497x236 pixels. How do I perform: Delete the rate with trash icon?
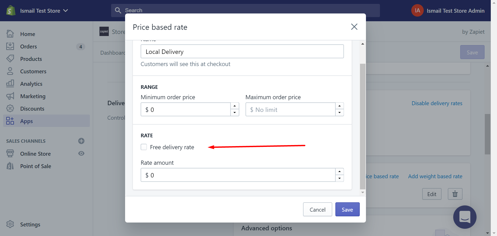coord(455,194)
